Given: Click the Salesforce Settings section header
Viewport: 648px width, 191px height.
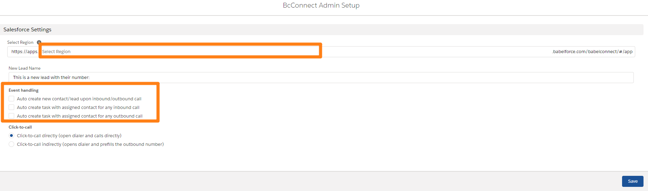Looking at the screenshot, I should pyautogui.click(x=27, y=30).
